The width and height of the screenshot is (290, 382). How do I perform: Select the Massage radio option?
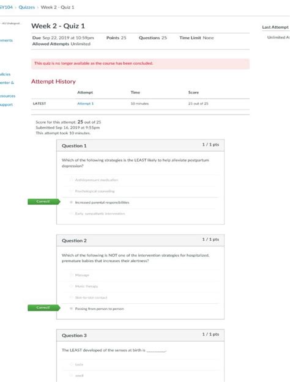pyautogui.click(x=71, y=275)
